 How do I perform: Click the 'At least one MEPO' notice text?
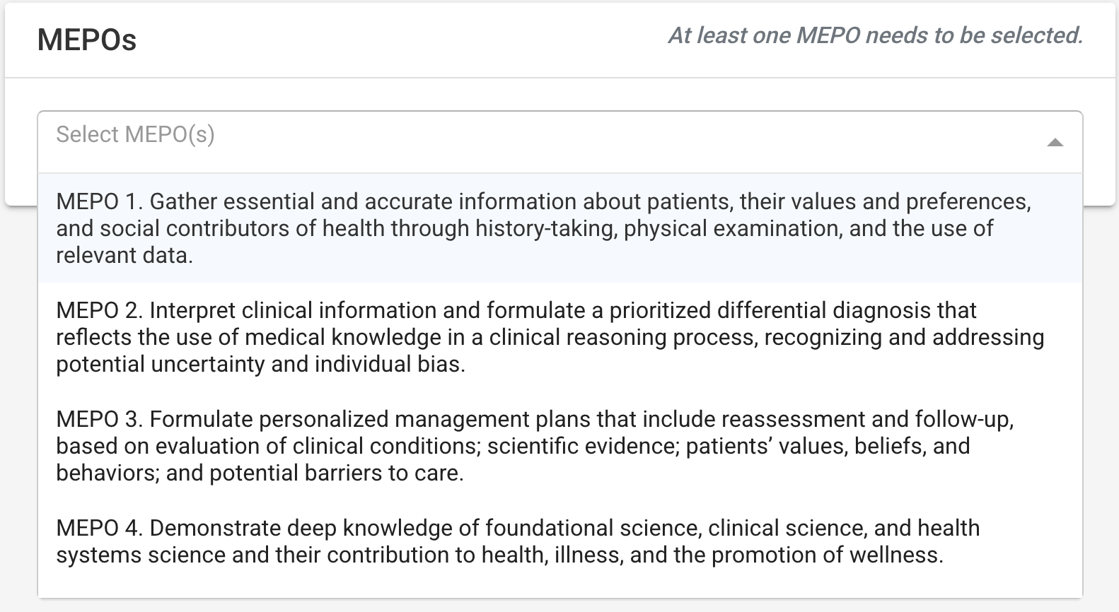coord(876,35)
